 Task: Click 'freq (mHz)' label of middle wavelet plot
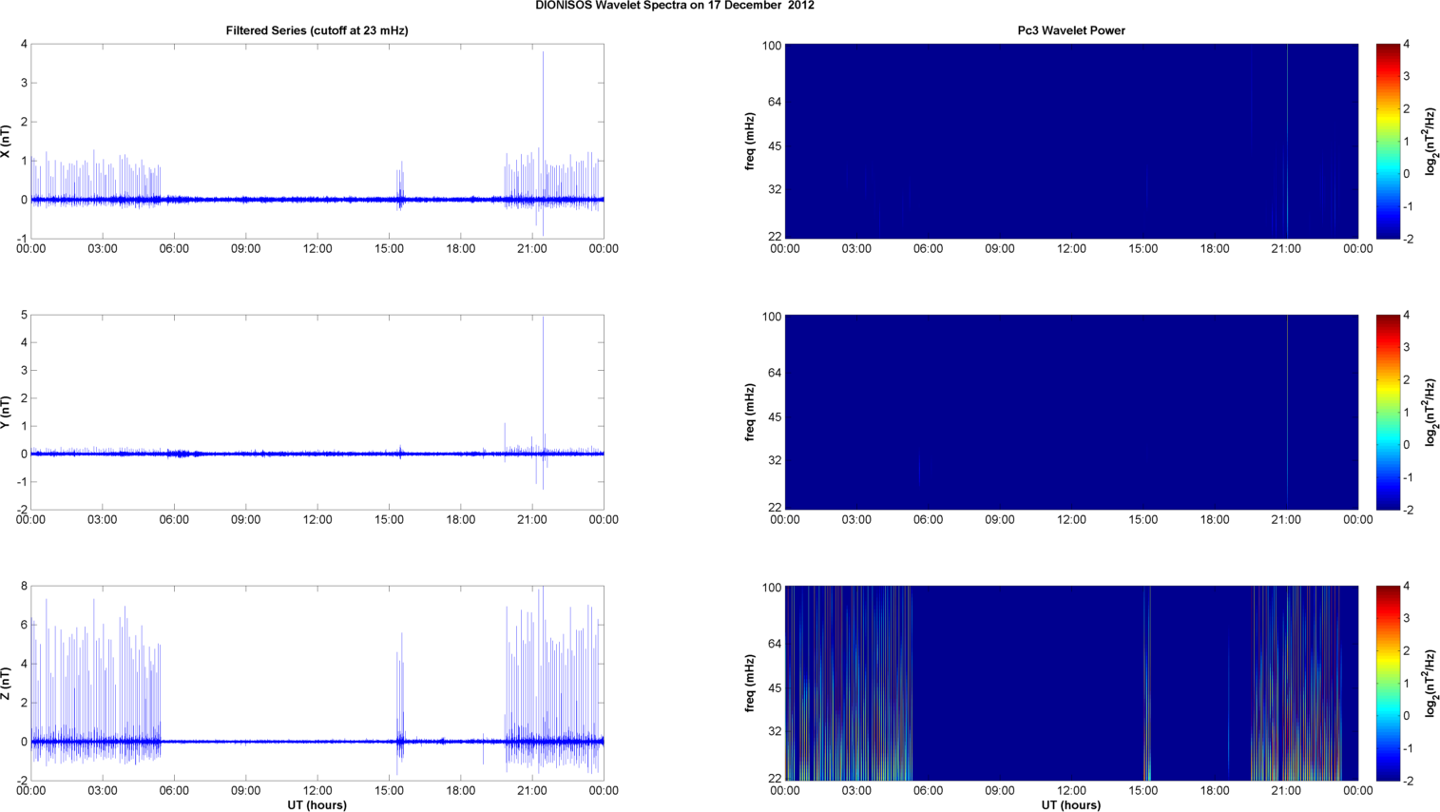[750, 413]
